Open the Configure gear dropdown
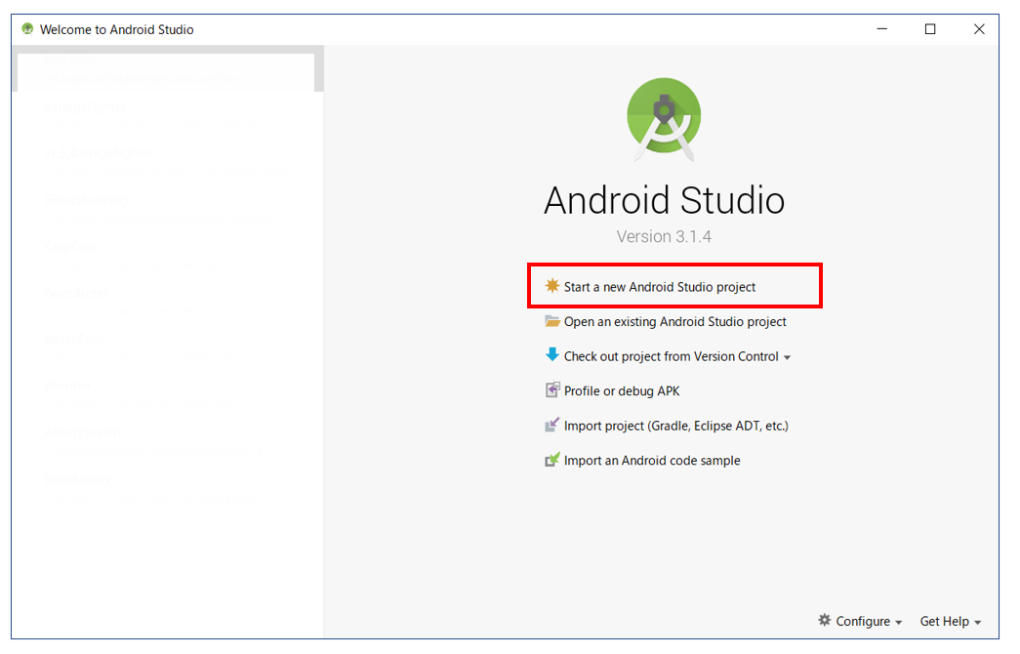This screenshot has width=1020, height=654. click(x=861, y=621)
